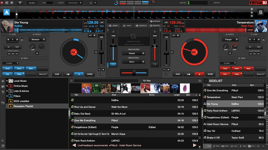
Task: Click the browser search magnifier icon
Action: pyautogui.click(x=71, y=81)
